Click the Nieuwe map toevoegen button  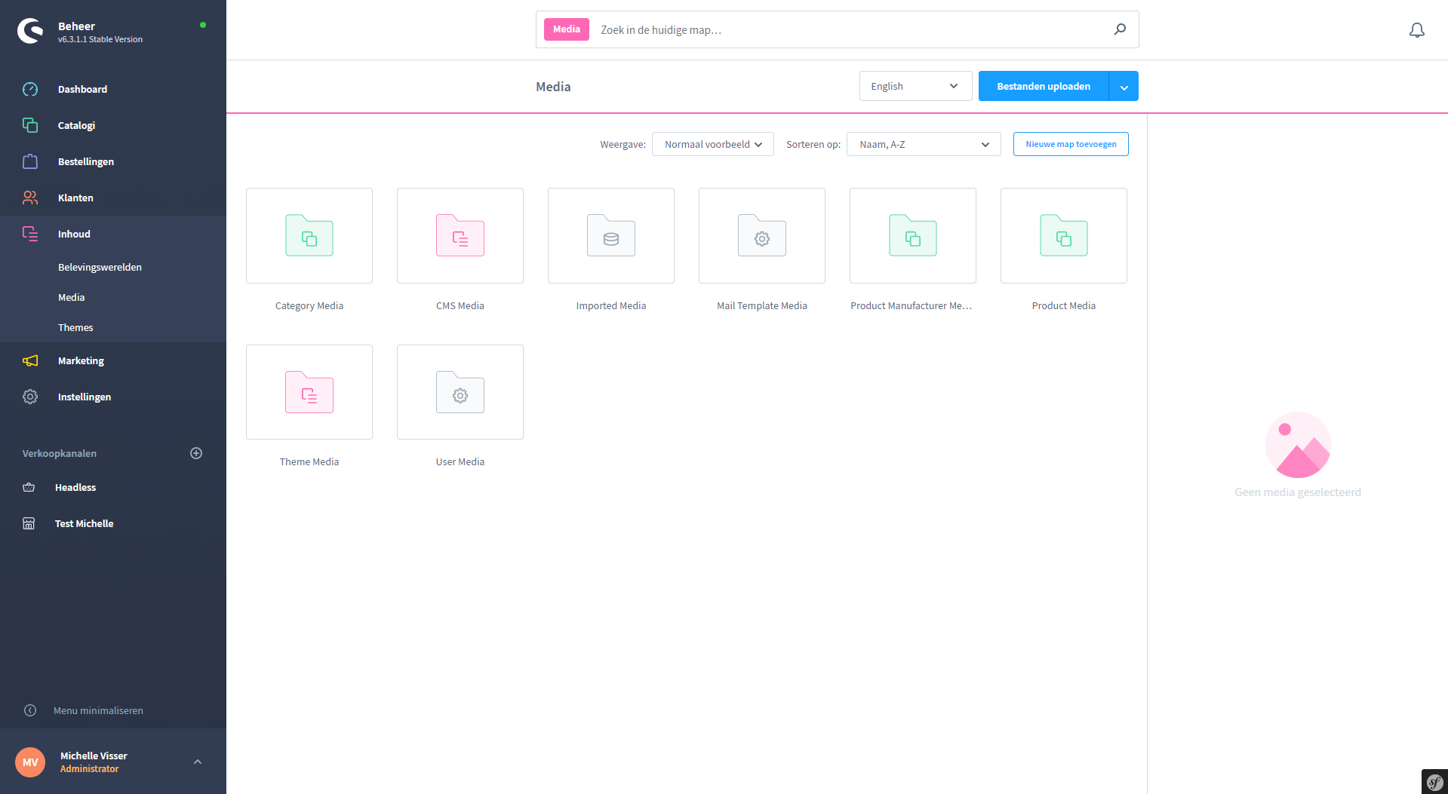[x=1070, y=144]
